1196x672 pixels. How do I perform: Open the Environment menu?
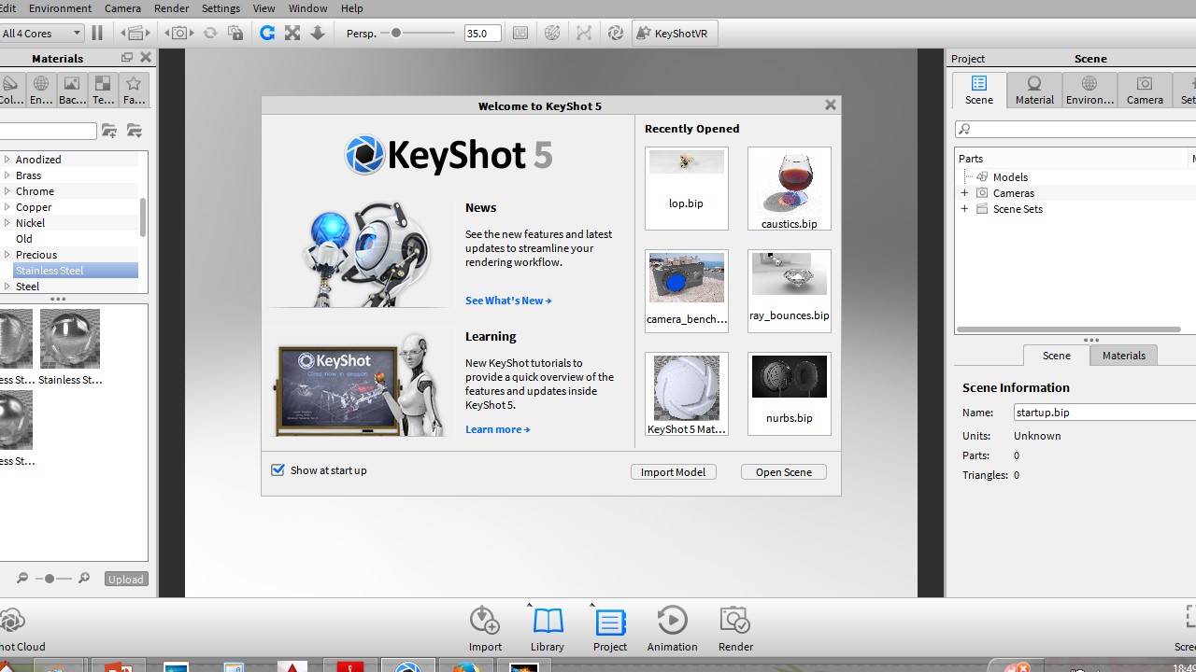pyautogui.click(x=60, y=8)
